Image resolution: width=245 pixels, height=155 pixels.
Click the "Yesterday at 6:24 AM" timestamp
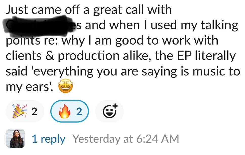tap(126, 139)
